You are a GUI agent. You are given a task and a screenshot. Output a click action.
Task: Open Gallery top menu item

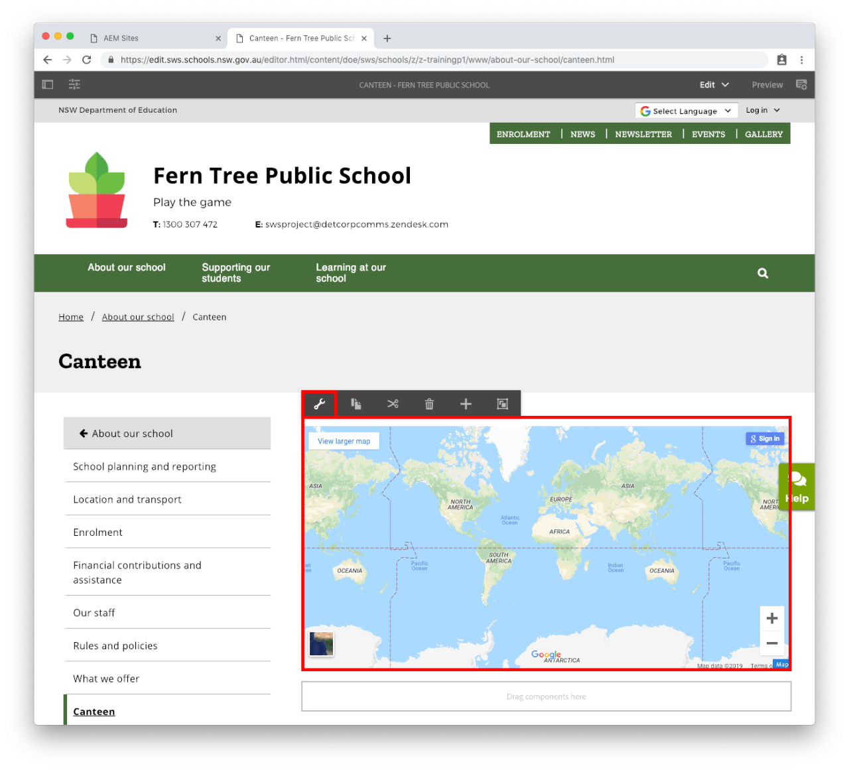[x=763, y=134]
